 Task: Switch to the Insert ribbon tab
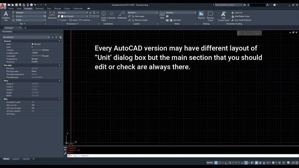tap(19, 8)
